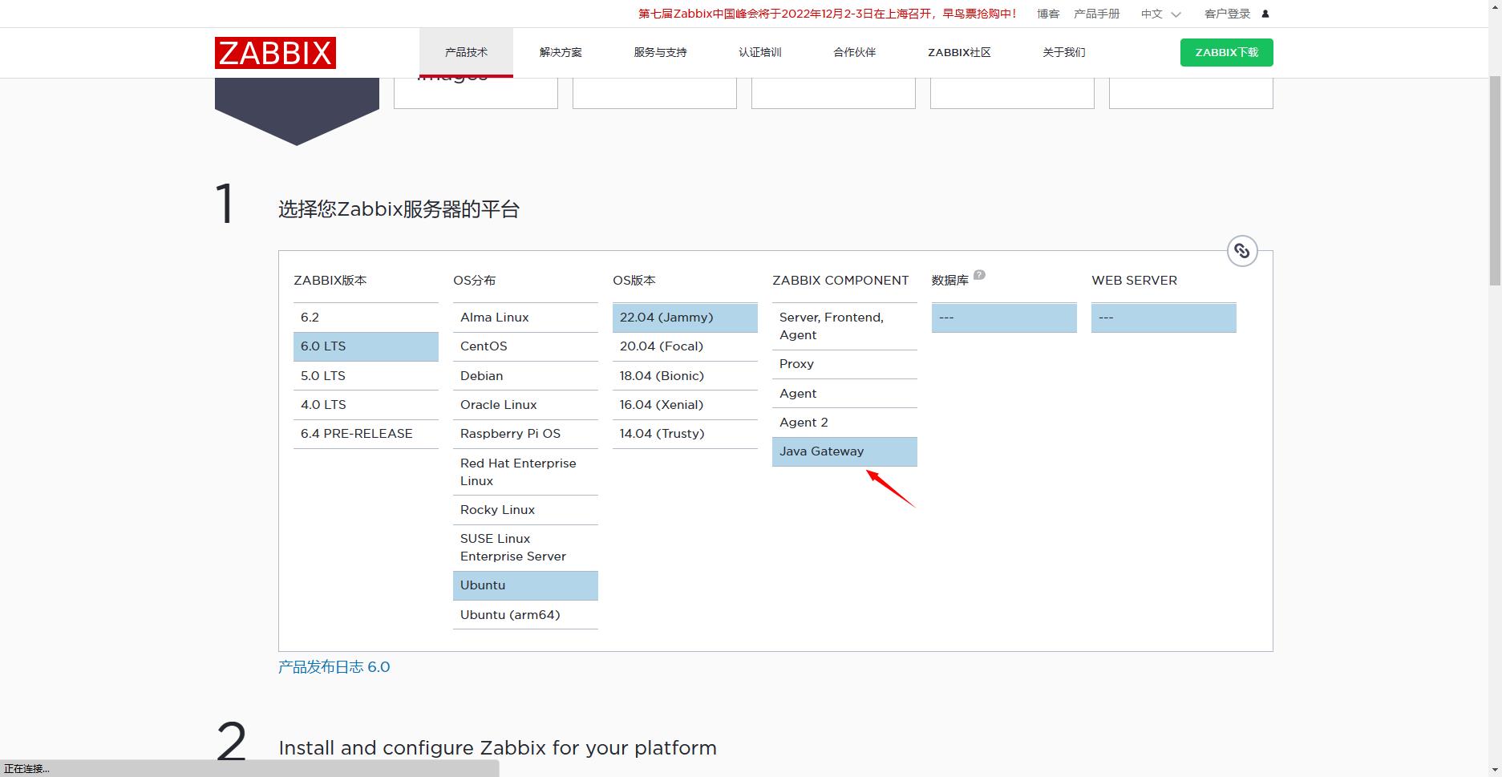Select Server, Frontend, Agent component

coord(844,326)
